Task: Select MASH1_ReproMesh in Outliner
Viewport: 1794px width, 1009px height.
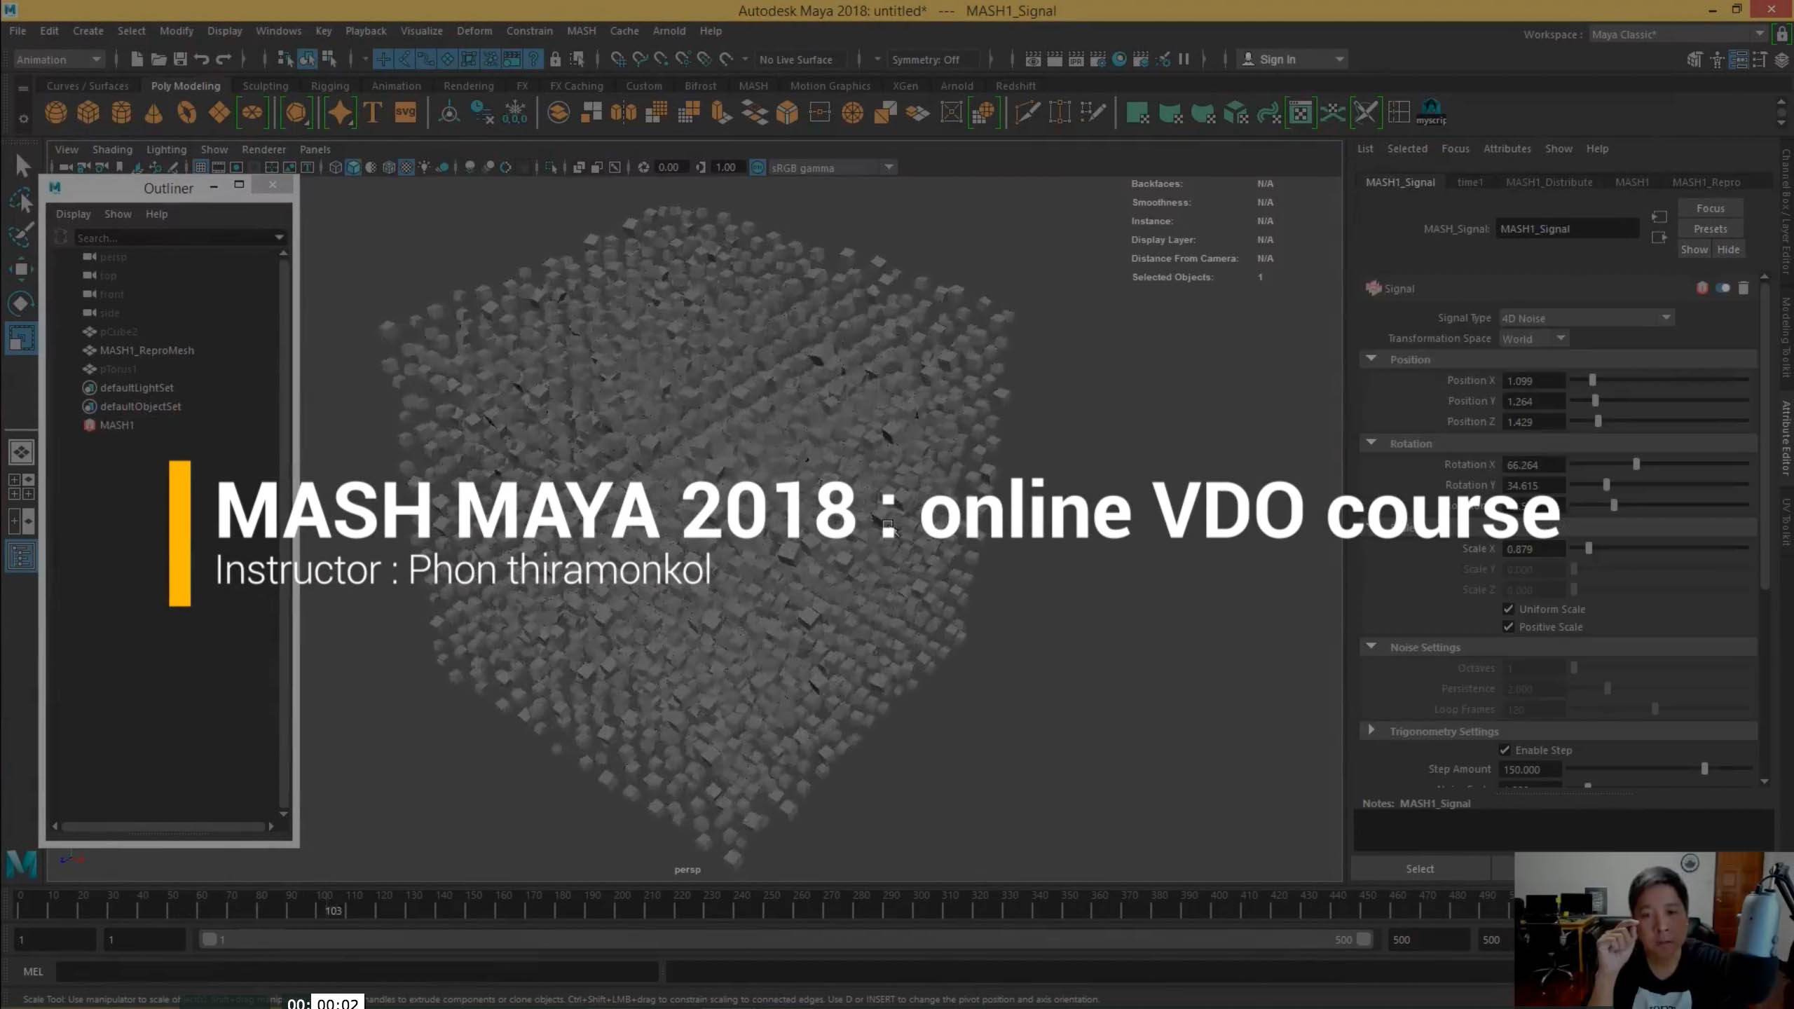Action: point(146,350)
